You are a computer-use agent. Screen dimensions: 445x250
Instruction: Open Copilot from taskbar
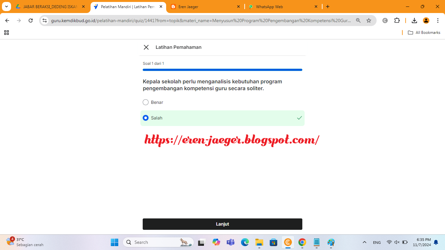tap(216, 242)
